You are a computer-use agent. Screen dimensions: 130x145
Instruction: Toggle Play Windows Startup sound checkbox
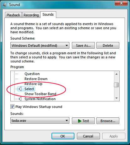(12, 107)
